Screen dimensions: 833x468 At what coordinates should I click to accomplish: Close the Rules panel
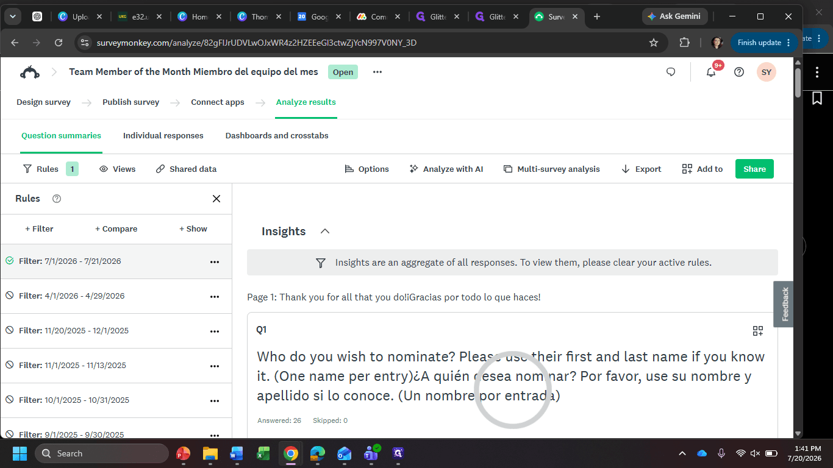216,199
